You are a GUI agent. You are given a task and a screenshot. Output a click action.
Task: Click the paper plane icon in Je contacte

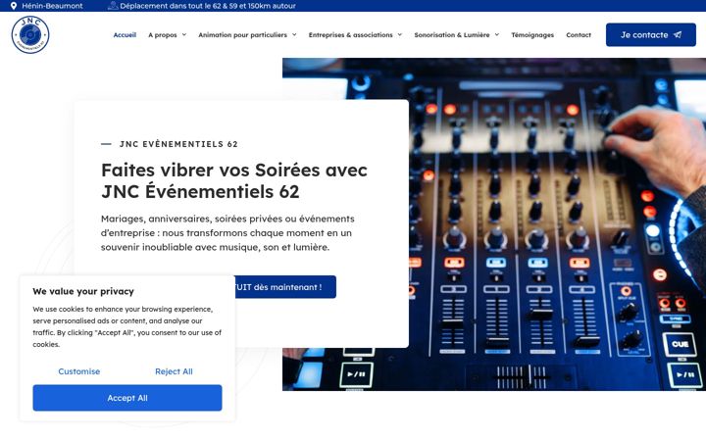678,34
